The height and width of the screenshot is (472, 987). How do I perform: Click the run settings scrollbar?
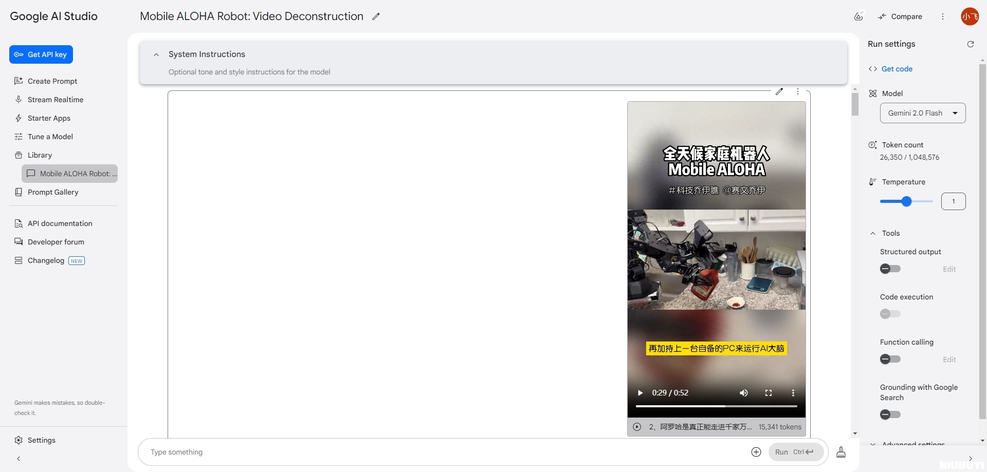[x=982, y=241]
